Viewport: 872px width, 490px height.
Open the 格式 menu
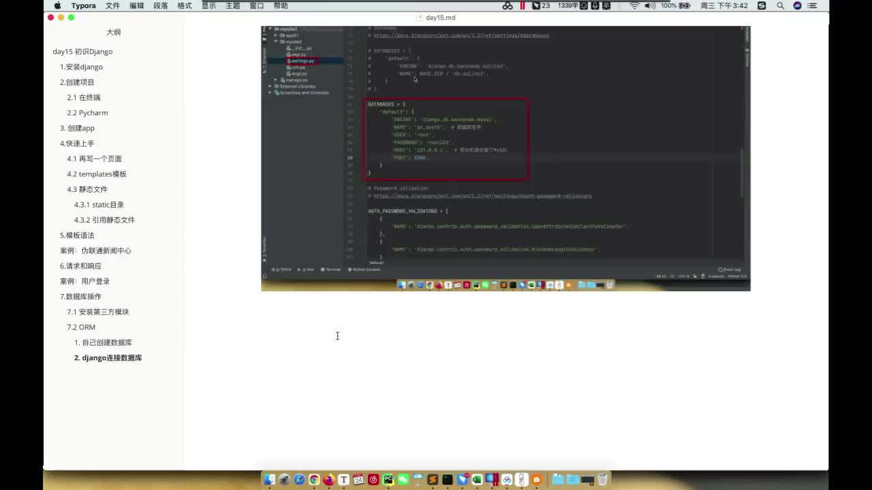tap(184, 5)
